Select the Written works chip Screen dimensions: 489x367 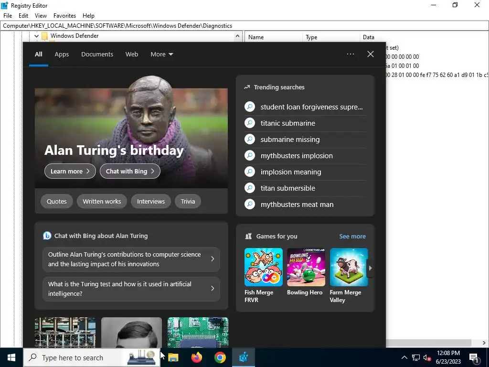pyautogui.click(x=102, y=201)
